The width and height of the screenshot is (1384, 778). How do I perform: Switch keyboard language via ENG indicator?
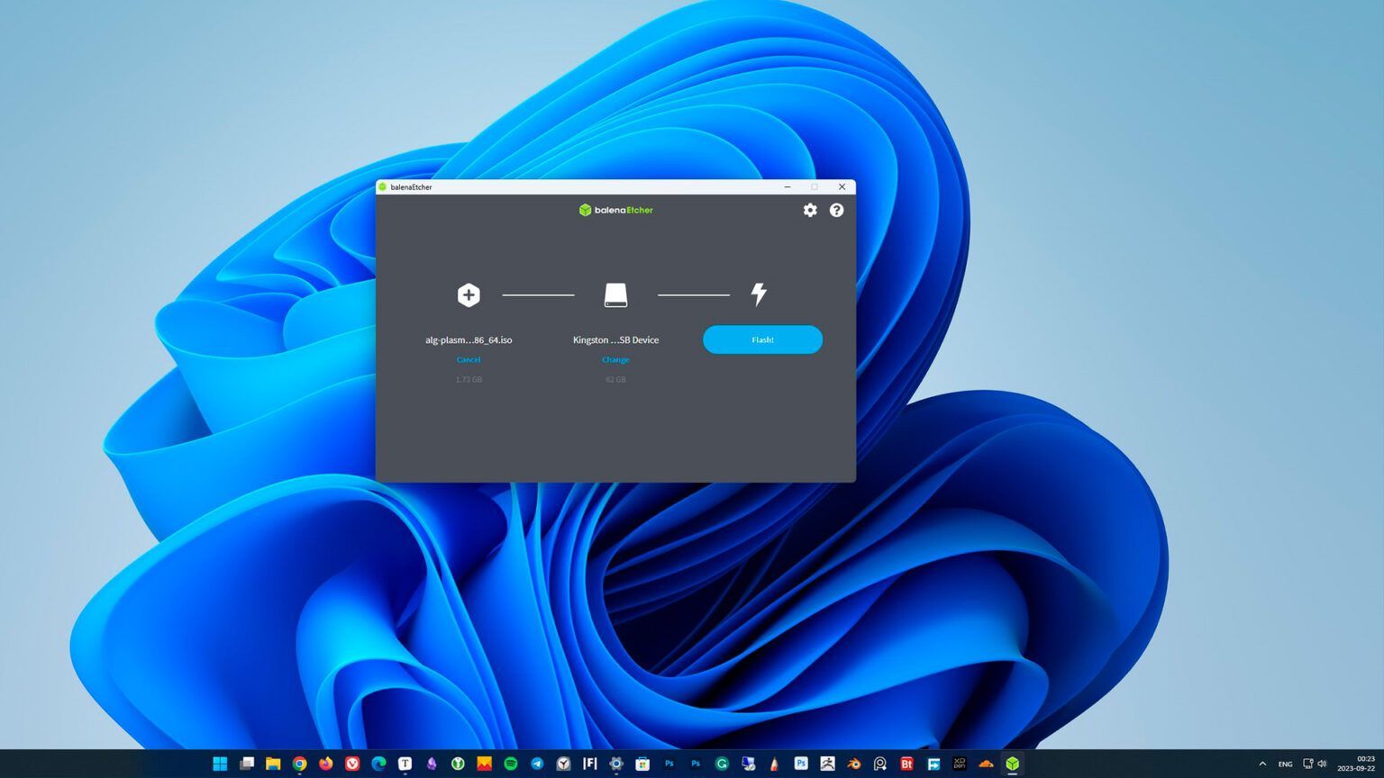[x=1286, y=764]
